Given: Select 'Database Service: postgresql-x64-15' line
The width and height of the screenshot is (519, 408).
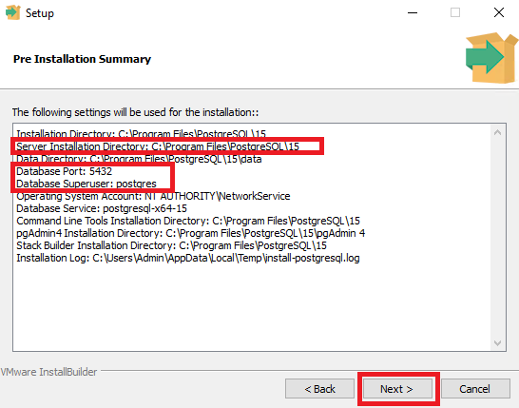Looking at the screenshot, I should coord(102,208).
